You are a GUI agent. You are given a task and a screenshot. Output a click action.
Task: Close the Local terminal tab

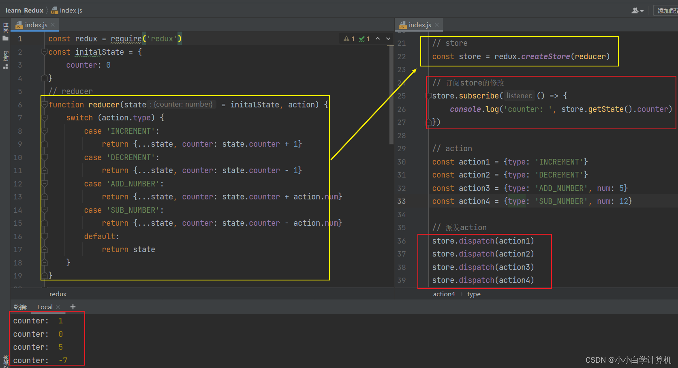(x=58, y=307)
